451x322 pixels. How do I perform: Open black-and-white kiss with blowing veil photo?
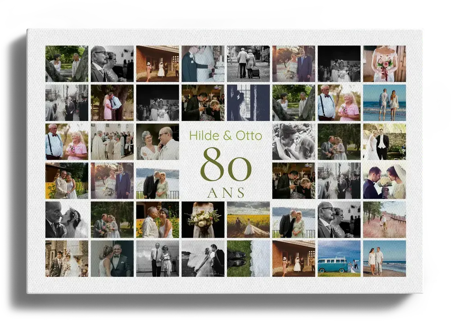(203, 259)
